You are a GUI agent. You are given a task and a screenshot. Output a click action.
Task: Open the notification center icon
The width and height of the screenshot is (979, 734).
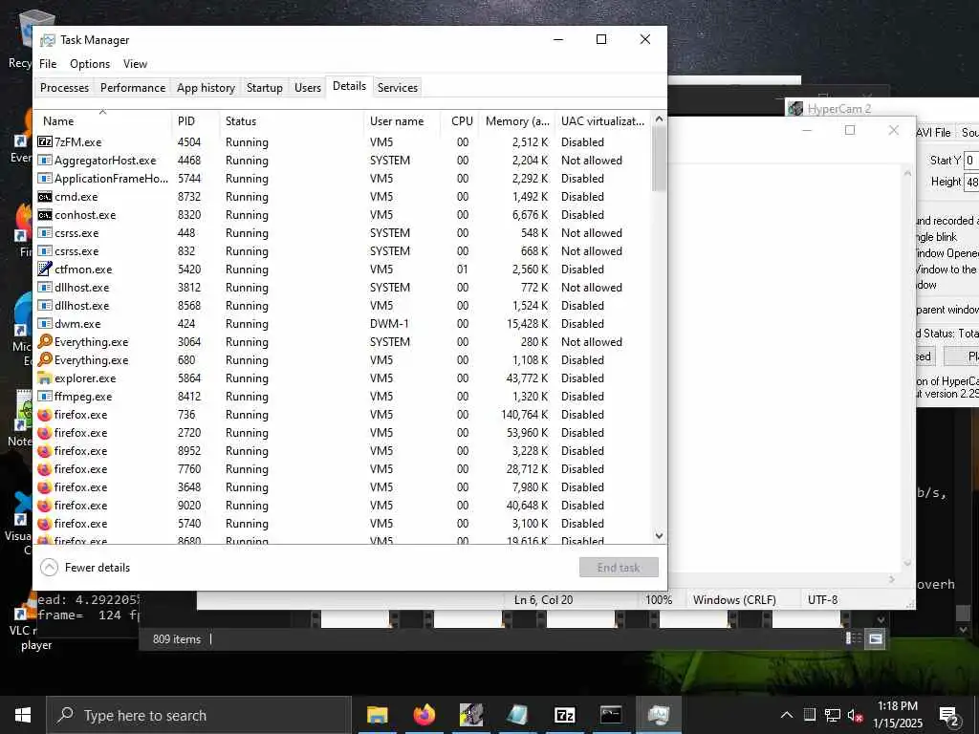coord(949,715)
